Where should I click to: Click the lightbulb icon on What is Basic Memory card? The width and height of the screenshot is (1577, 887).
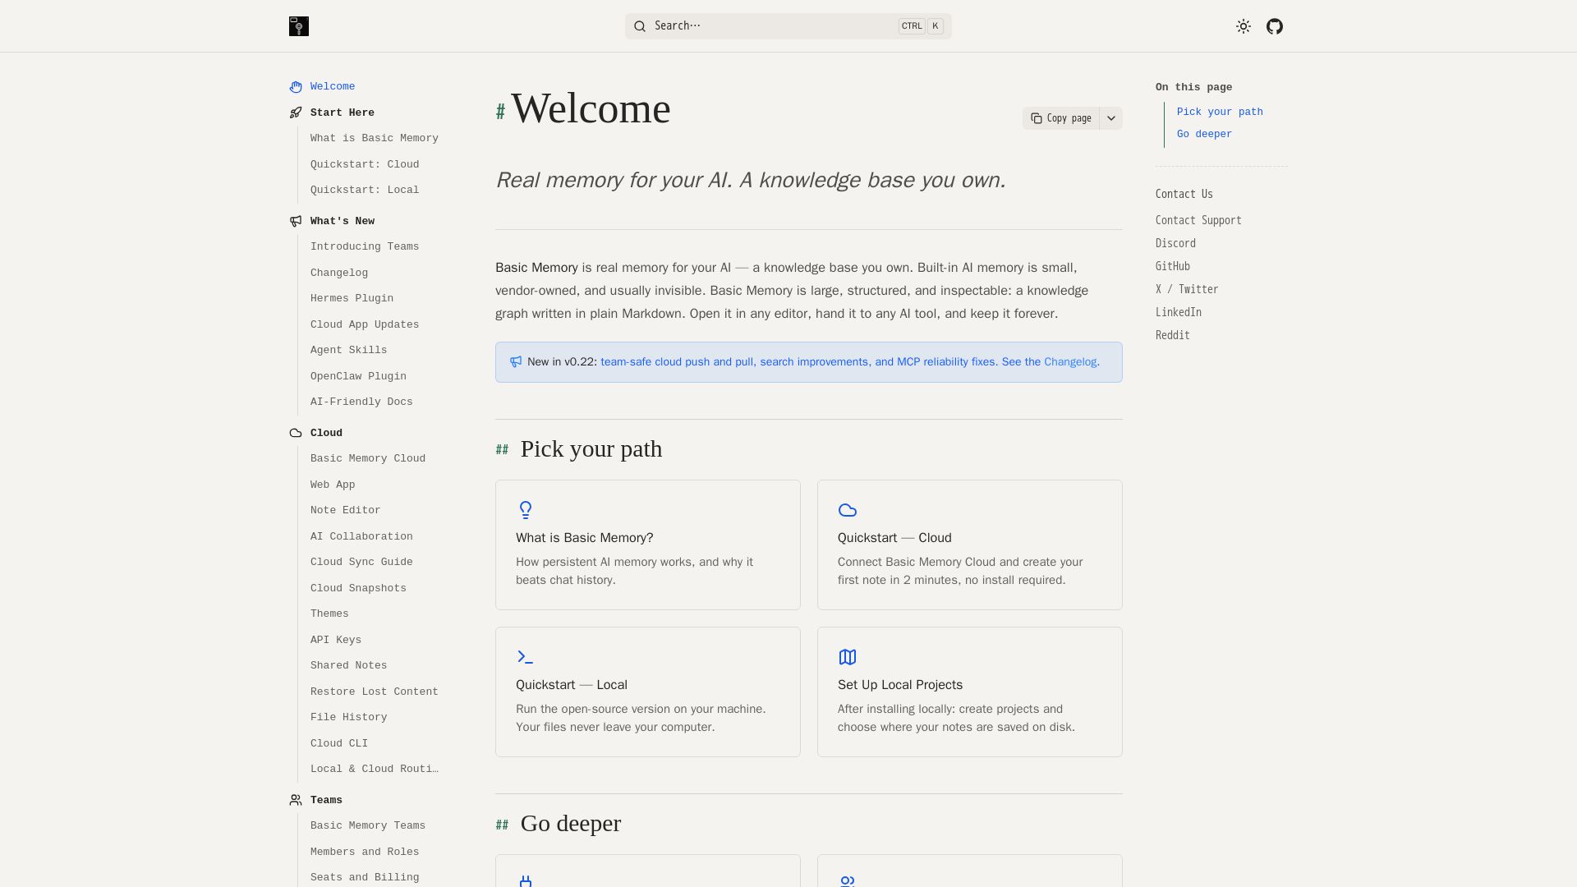tap(526, 510)
